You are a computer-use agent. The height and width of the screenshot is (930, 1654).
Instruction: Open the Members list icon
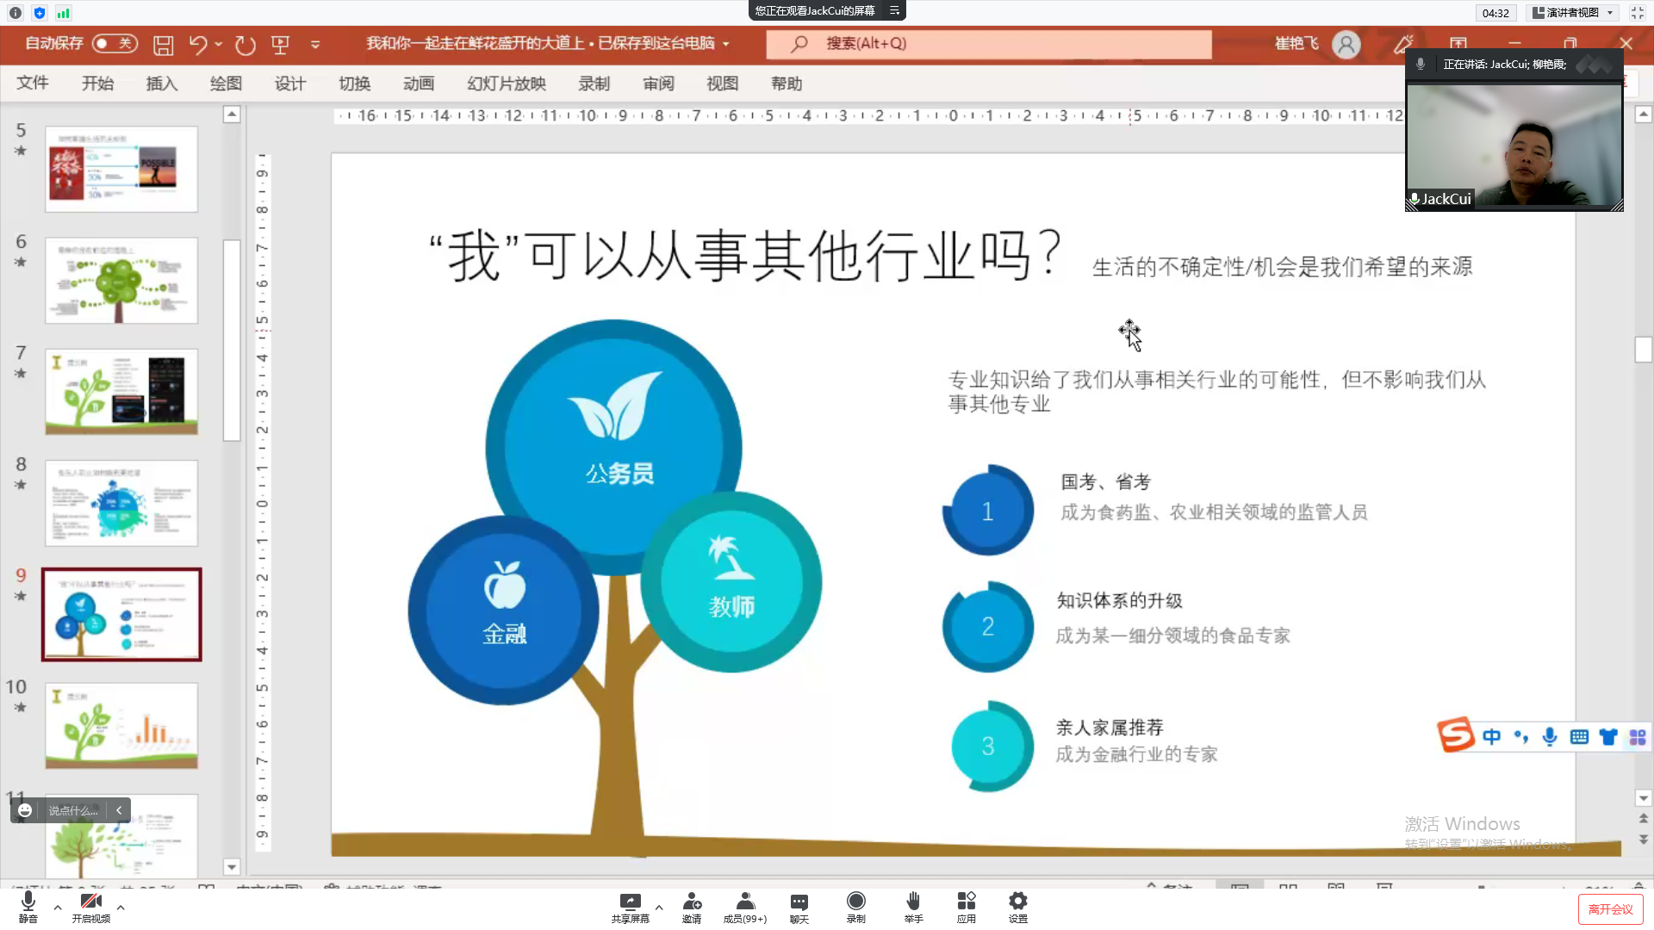pos(745,902)
